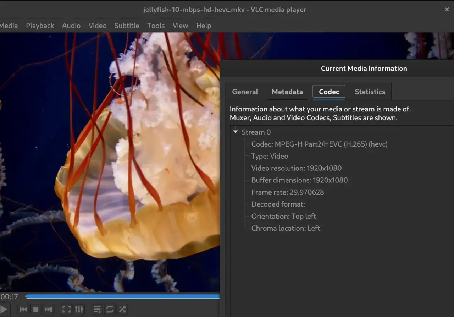
Task: Stop playback with the stop button
Action: 36,309
